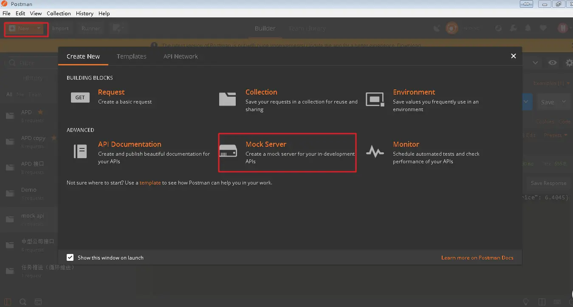Select the 中型公司接口 collection
The height and width of the screenshot is (307, 573).
click(29, 245)
